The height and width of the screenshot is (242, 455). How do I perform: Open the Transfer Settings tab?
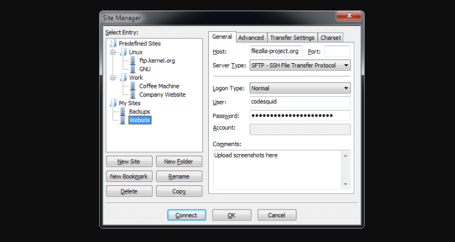[292, 38]
